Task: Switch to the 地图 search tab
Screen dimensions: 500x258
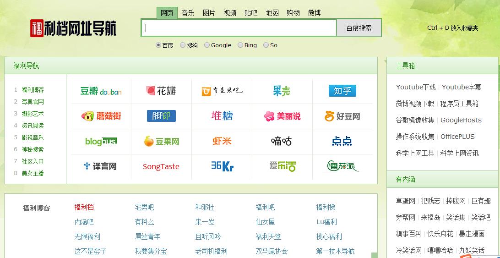Action: 272,13
